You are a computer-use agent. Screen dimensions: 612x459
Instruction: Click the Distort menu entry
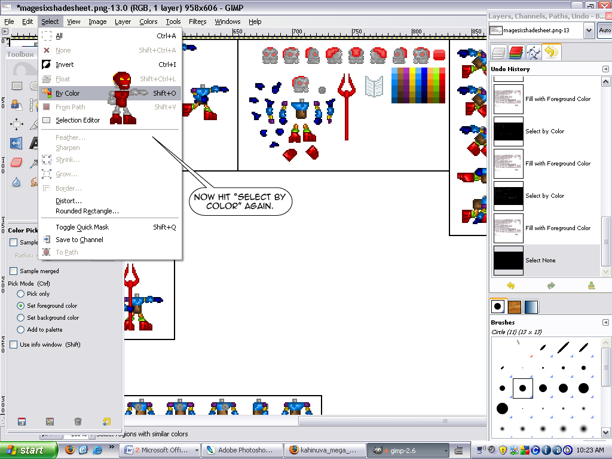[x=111, y=201]
